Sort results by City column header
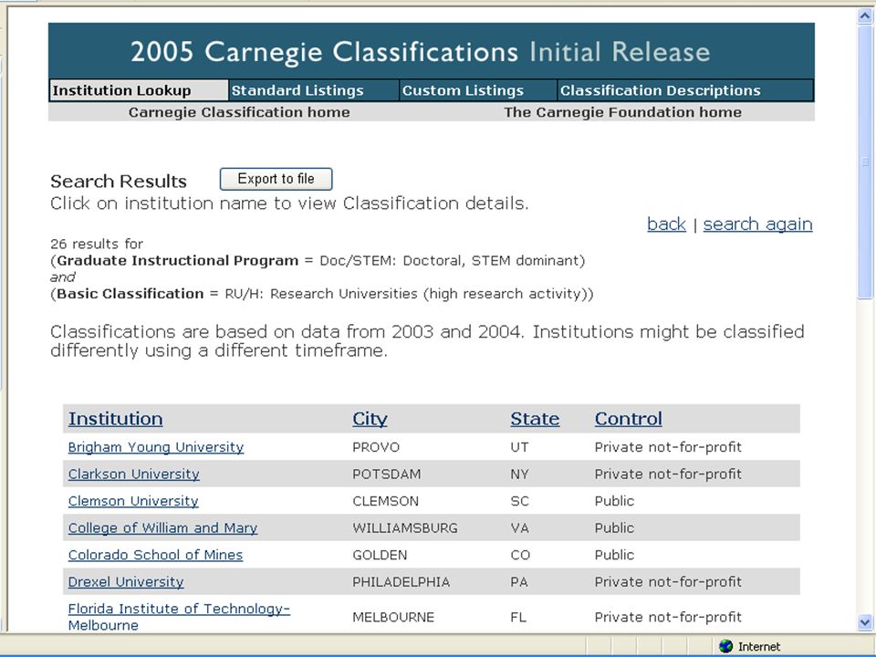Screen dimensions: 876x657 tap(370, 419)
